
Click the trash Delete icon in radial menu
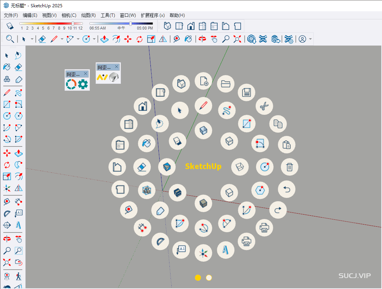(289, 167)
